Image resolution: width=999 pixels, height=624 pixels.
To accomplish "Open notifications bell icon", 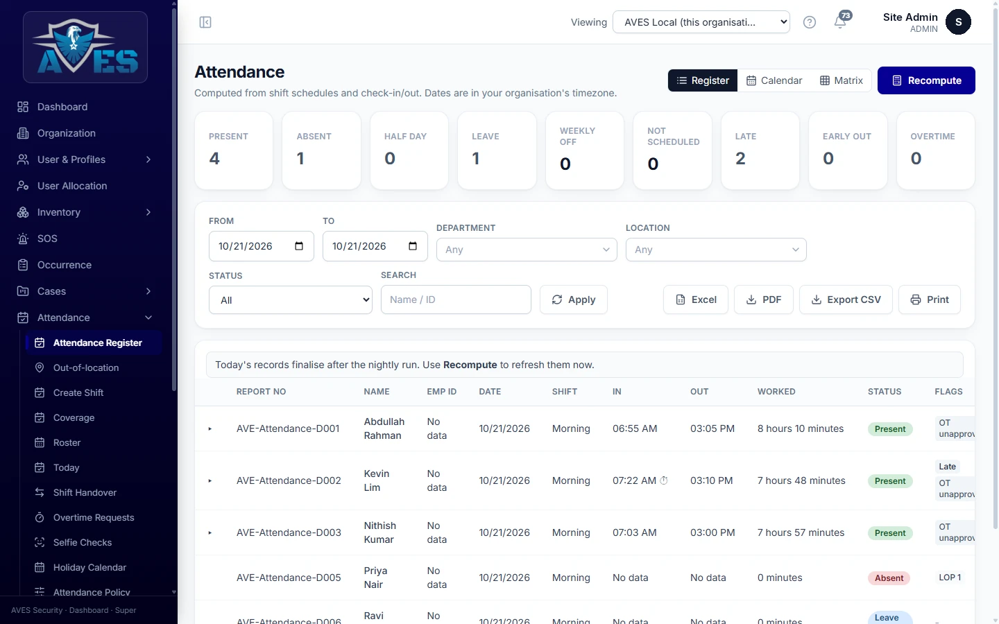I will tap(840, 21).
